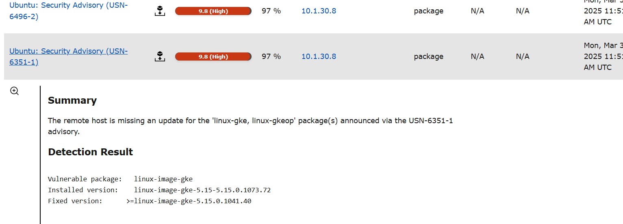Click the first N/A cell in the USN-6496-2 row
Screen dimensions: 623x224
(x=478, y=11)
